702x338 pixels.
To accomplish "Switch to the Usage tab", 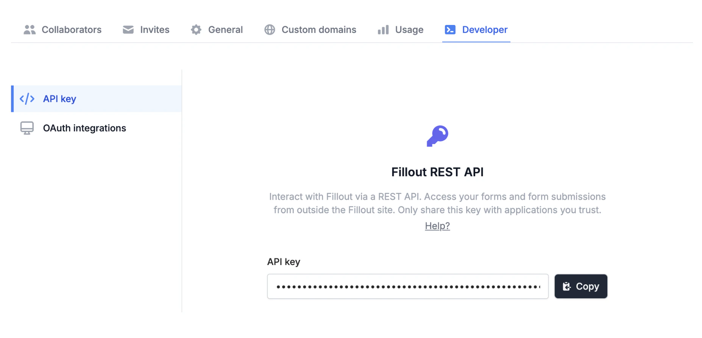I will 409,29.
